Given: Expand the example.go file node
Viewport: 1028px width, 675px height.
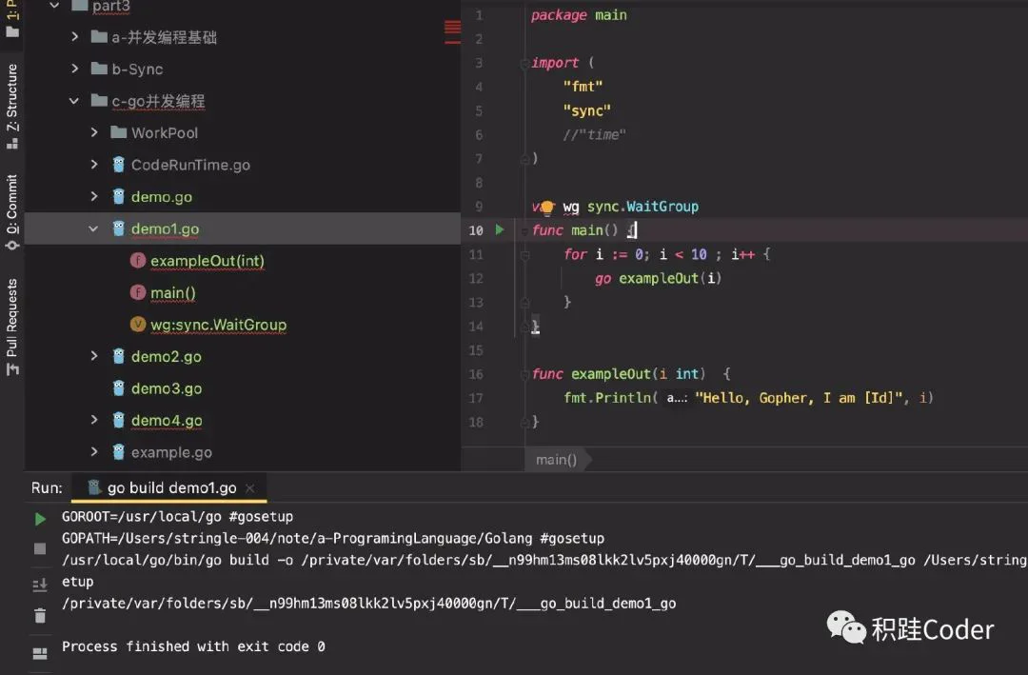Looking at the screenshot, I should [x=93, y=452].
